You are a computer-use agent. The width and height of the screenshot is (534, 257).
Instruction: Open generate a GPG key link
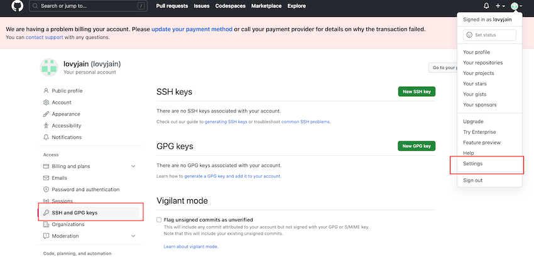point(232,177)
